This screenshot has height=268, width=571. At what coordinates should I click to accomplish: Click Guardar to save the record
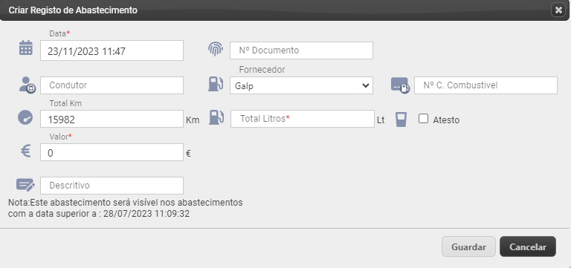point(468,247)
